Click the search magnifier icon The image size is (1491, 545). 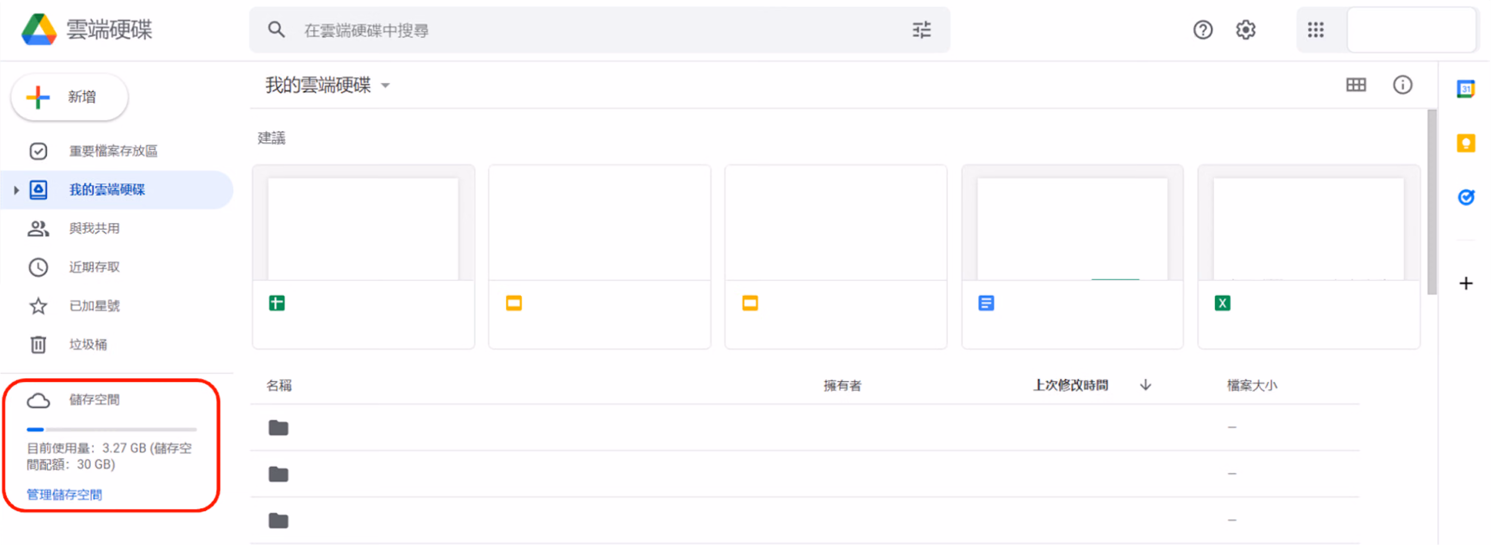point(276,30)
